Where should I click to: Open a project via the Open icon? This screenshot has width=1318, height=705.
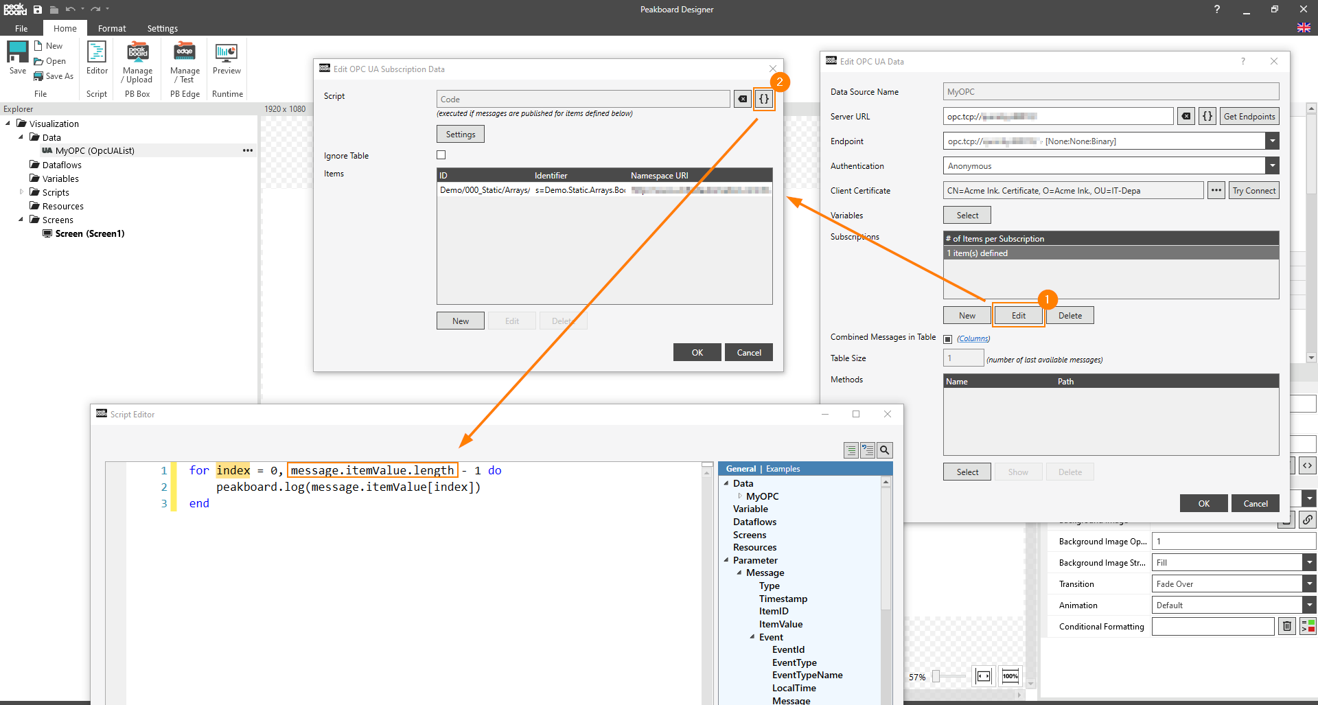pyautogui.click(x=49, y=61)
